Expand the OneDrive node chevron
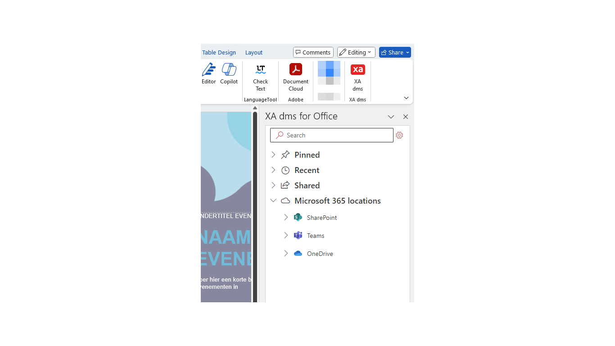615x346 pixels. click(286, 254)
